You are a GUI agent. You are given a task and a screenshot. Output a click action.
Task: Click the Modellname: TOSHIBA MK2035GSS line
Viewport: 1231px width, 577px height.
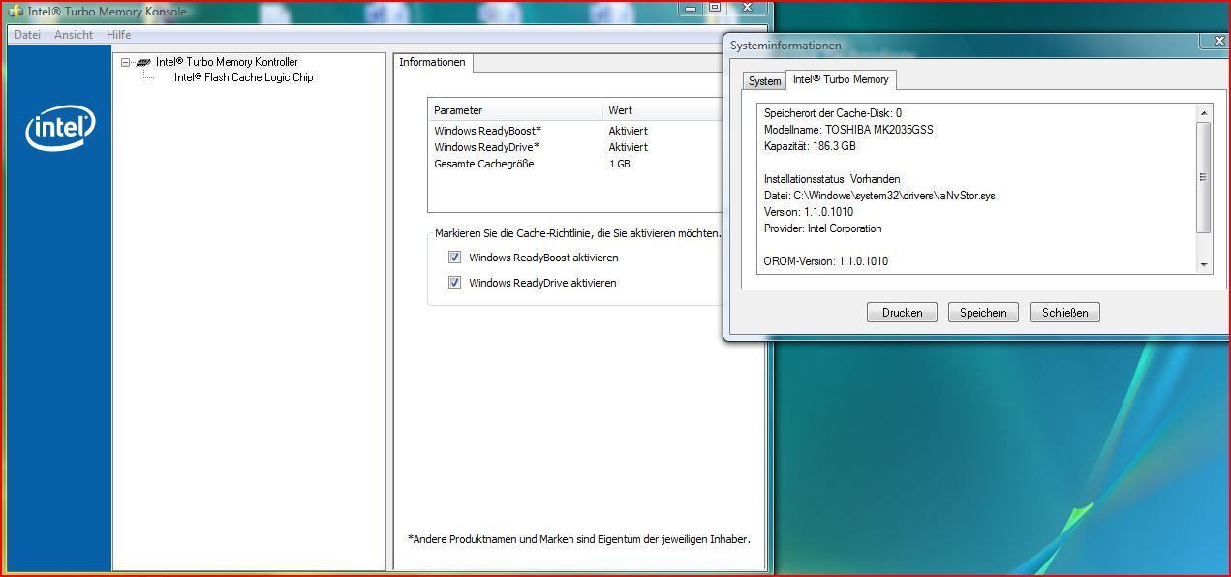click(x=848, y=130)
